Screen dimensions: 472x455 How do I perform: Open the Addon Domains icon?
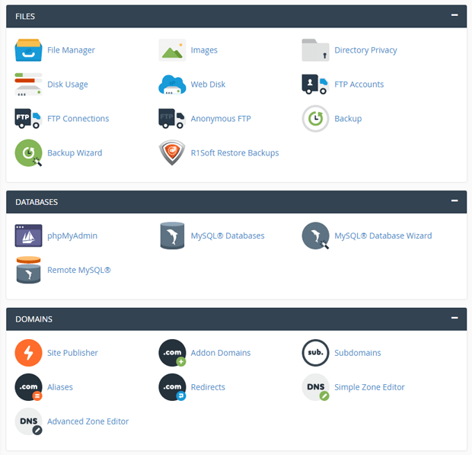click(172, 353)
